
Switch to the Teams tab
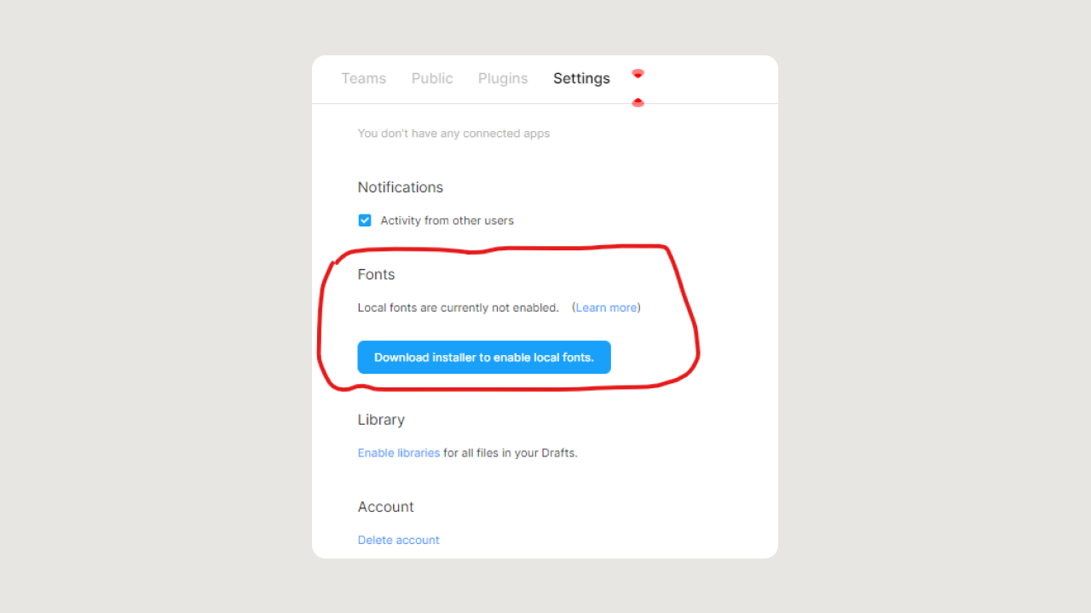[x=364, y=78]
